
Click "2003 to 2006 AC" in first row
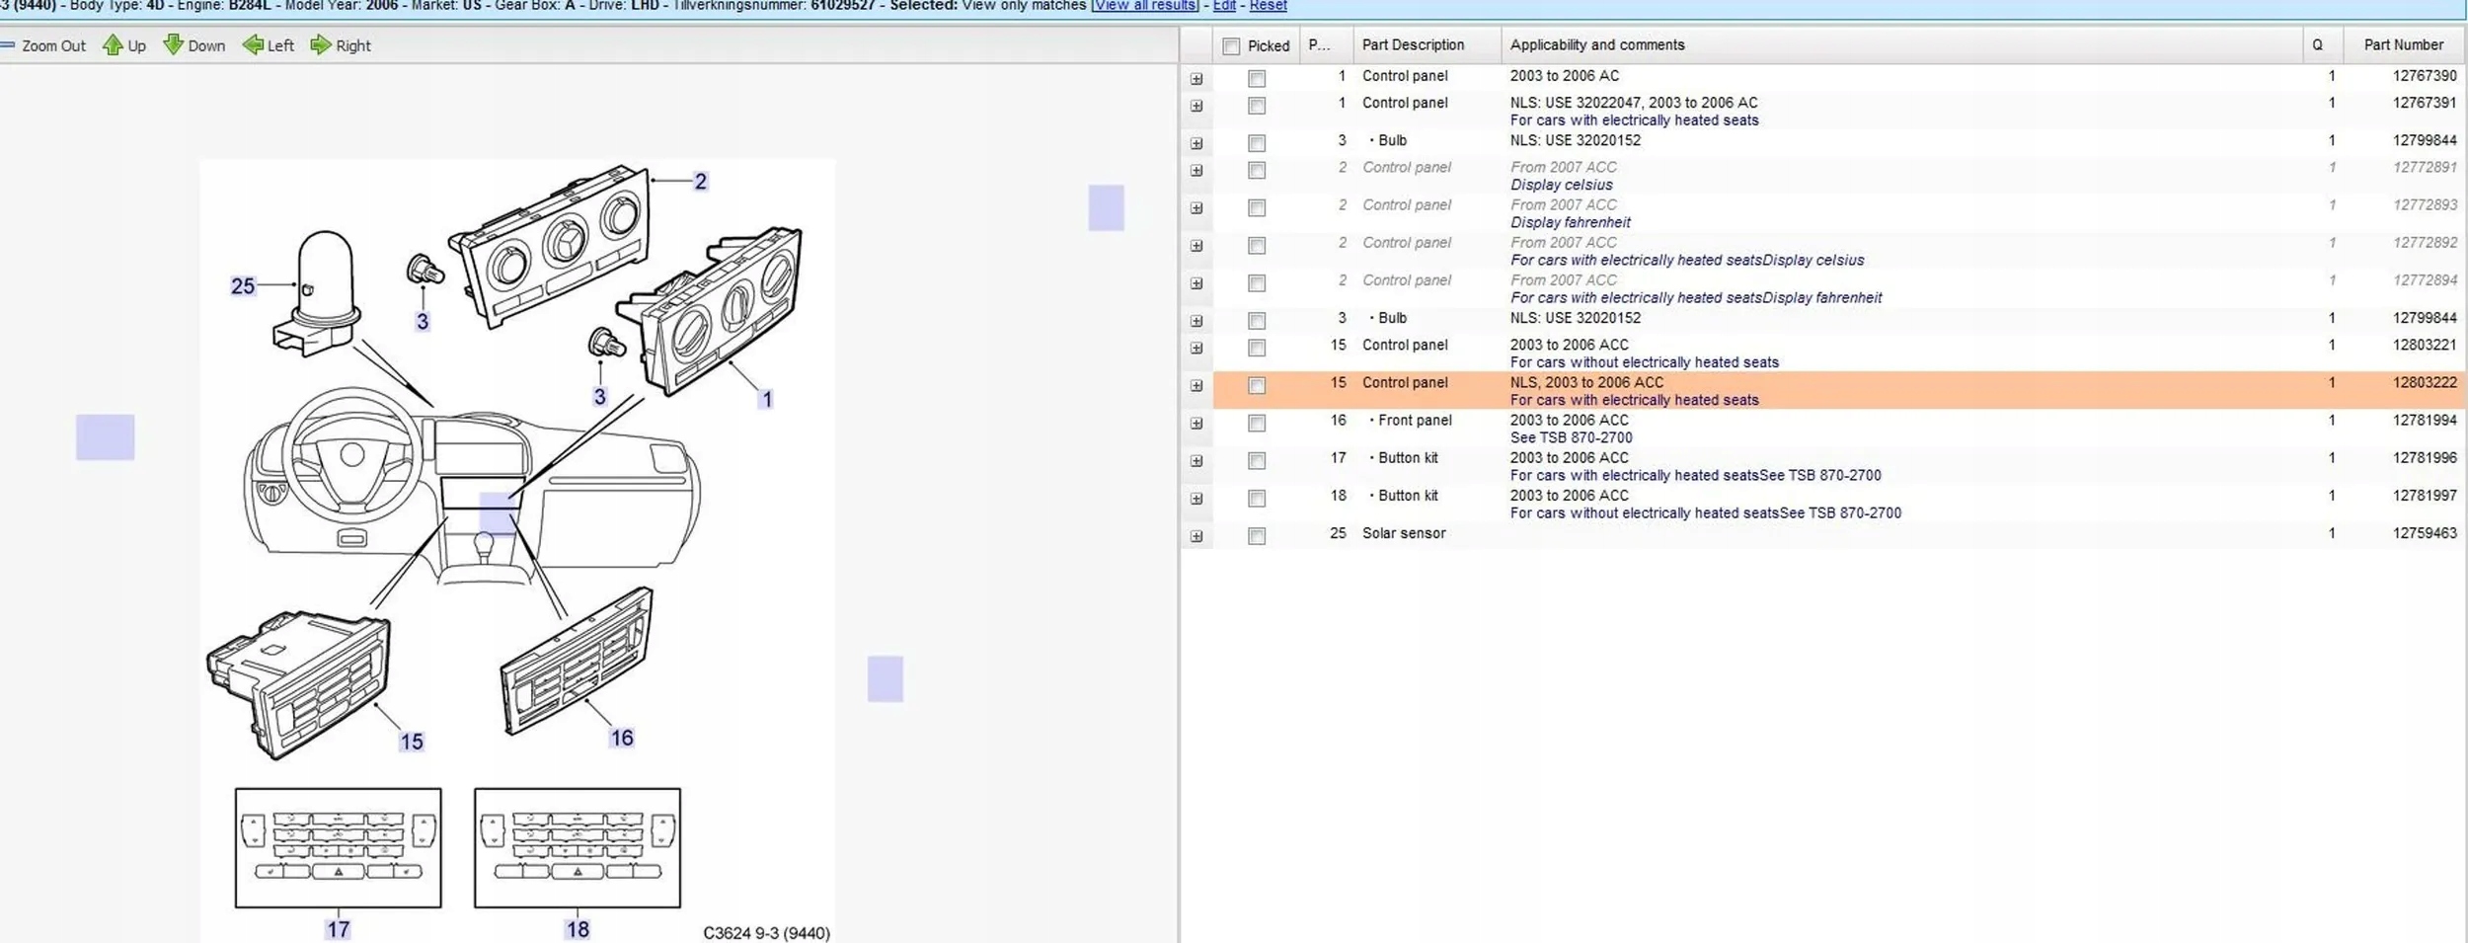[x=1565, y=76]
